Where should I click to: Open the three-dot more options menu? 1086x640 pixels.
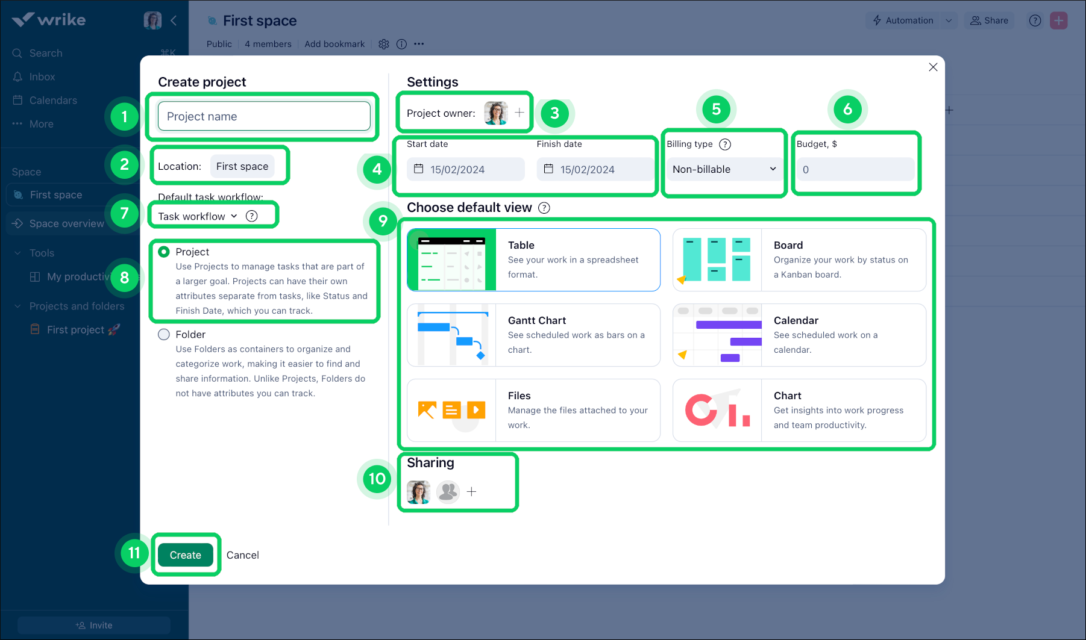click(x=419, y=43)
